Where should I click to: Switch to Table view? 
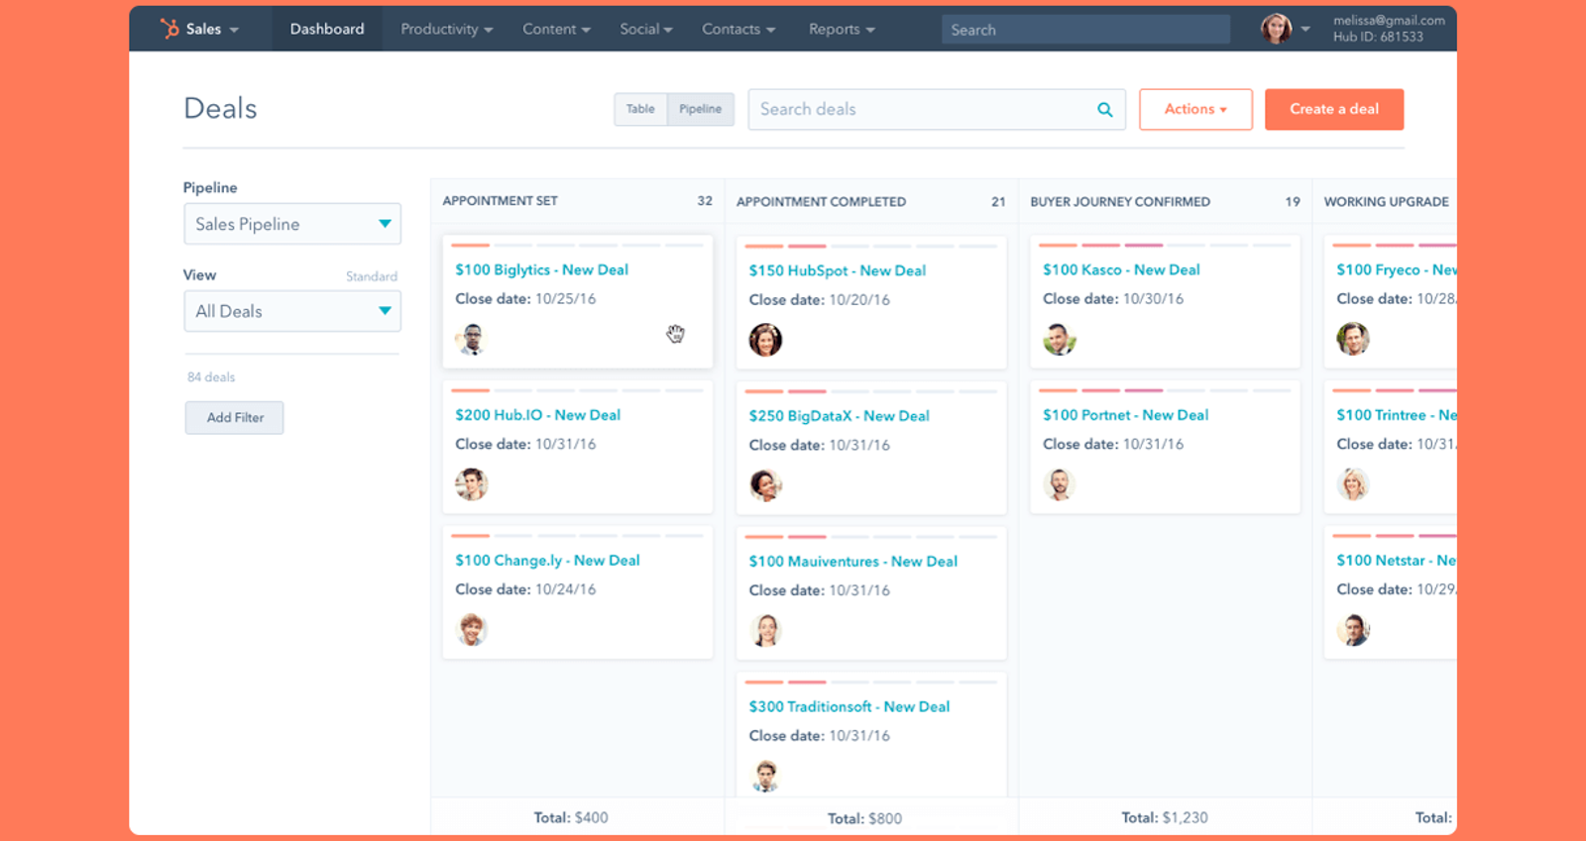point(640,109)
